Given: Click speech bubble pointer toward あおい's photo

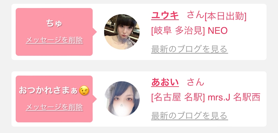Looking at the screenshot, I should point(95,99).
